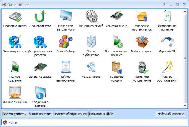Screen dimensions: 189x127
Task: Open Таймер выключения hourglass icon
Action: [66, 67]
